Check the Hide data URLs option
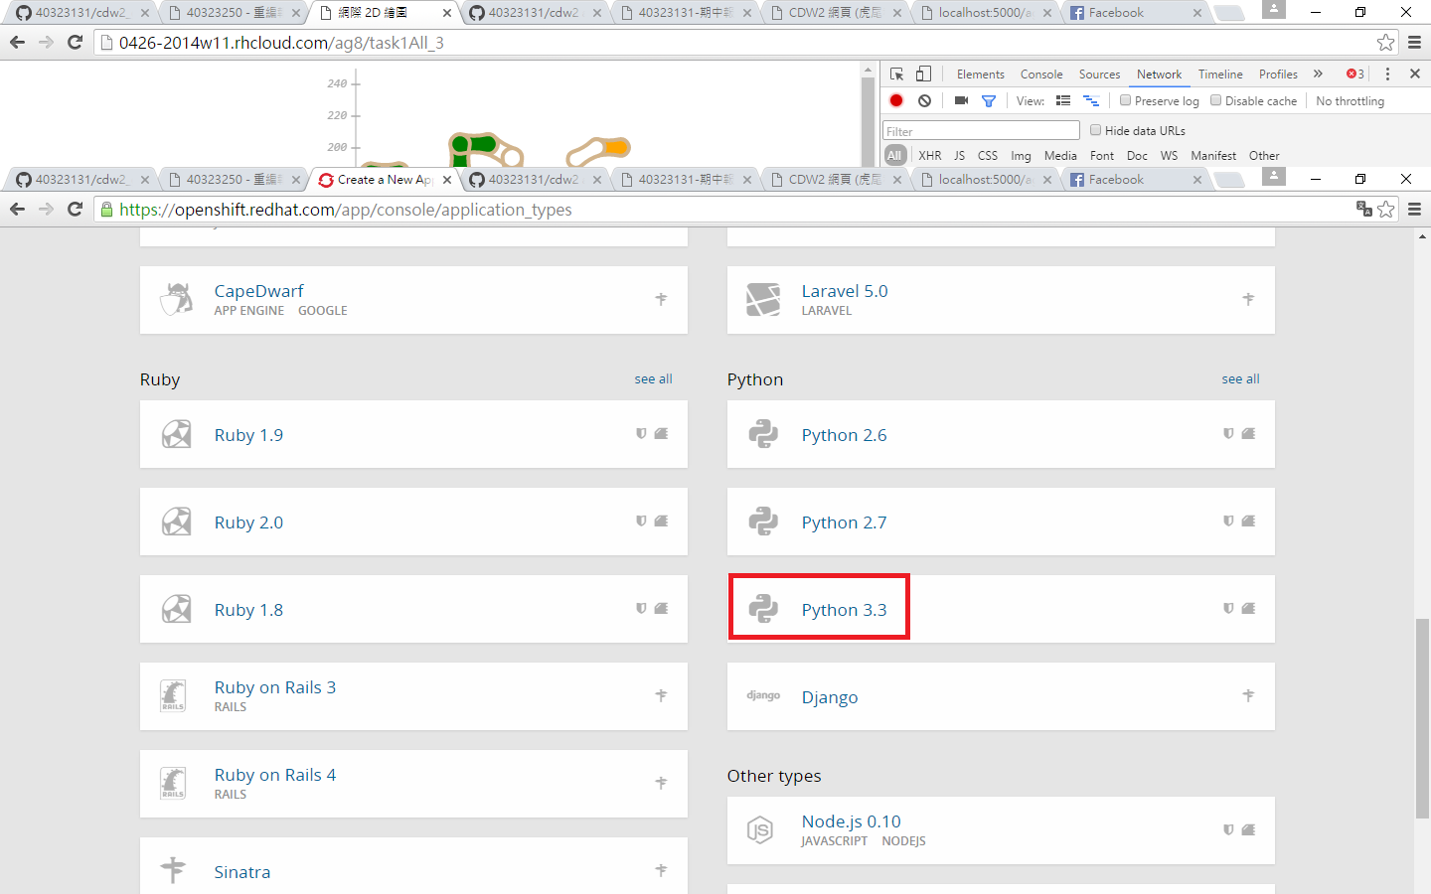The height and width of the screenshot is (894, 1431). pyautogui.click(x=1095, y=130)
